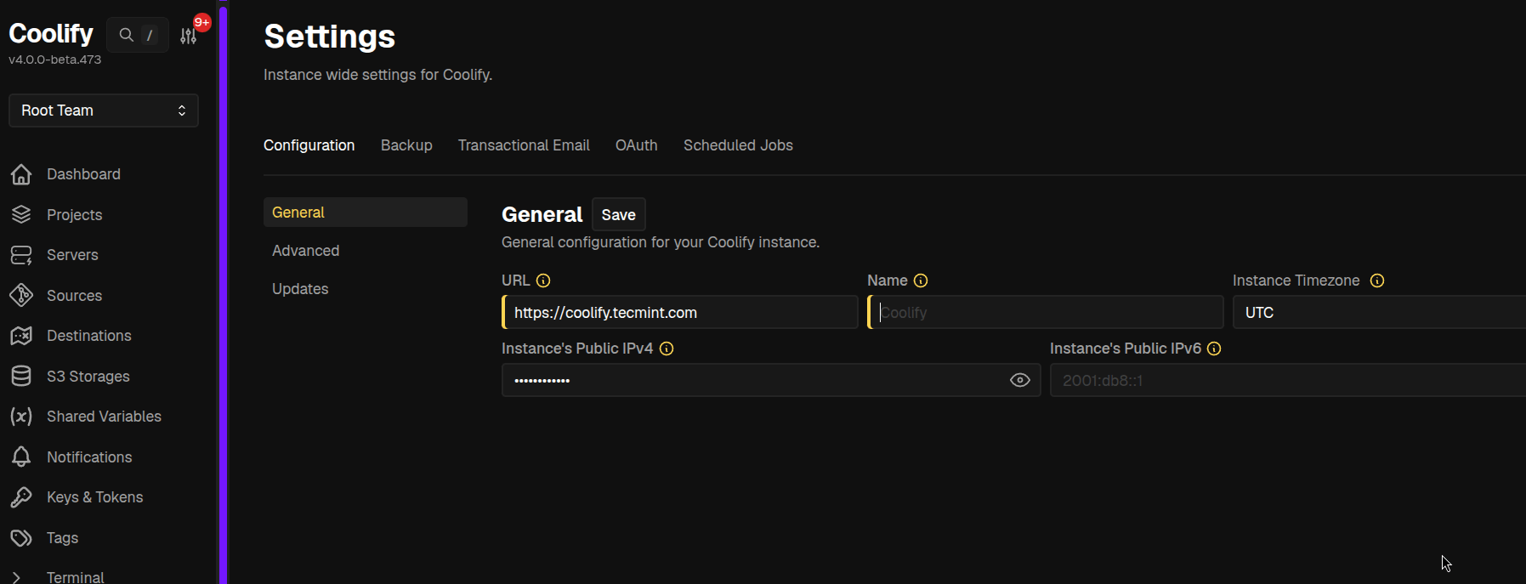Switch to the Backup tab

click(406, 145)
